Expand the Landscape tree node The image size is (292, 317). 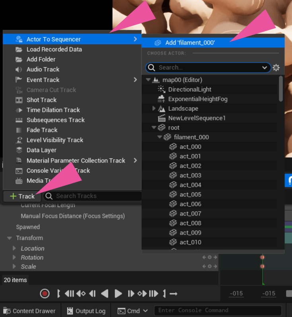pyautogui.click(x=154, y=109)
